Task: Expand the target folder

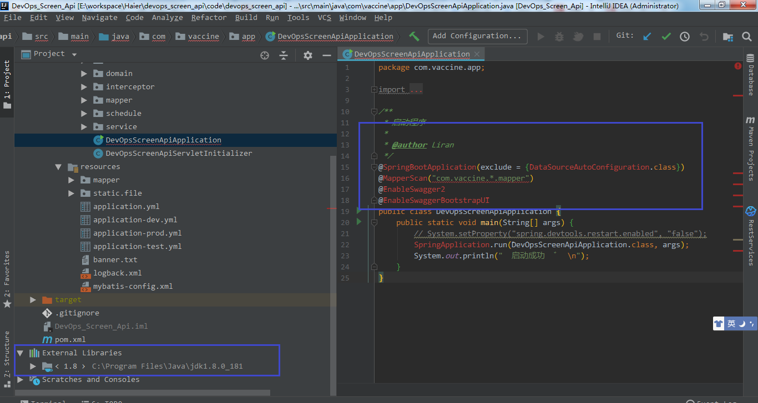Action: [x=33, y=300]
